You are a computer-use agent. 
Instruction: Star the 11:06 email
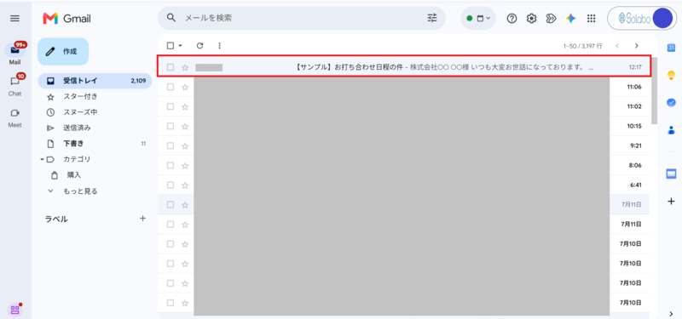click(185, 87)
